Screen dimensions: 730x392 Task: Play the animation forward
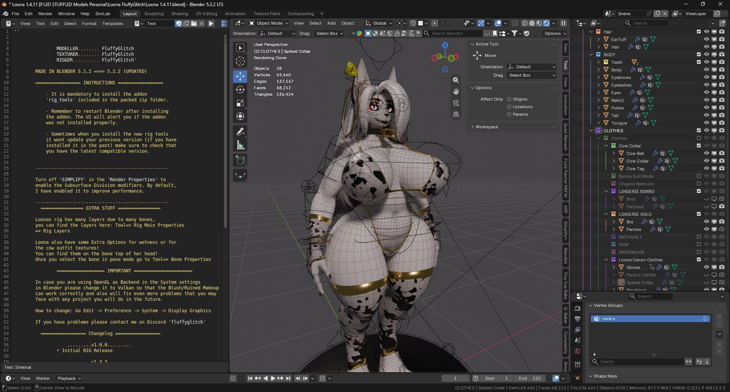click(273, 378)
